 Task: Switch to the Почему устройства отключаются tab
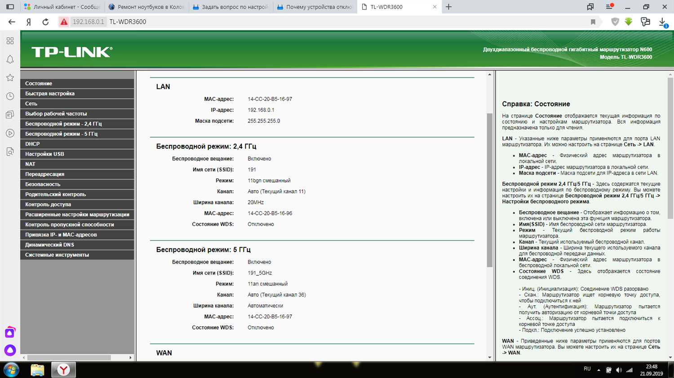coord(315,7)
